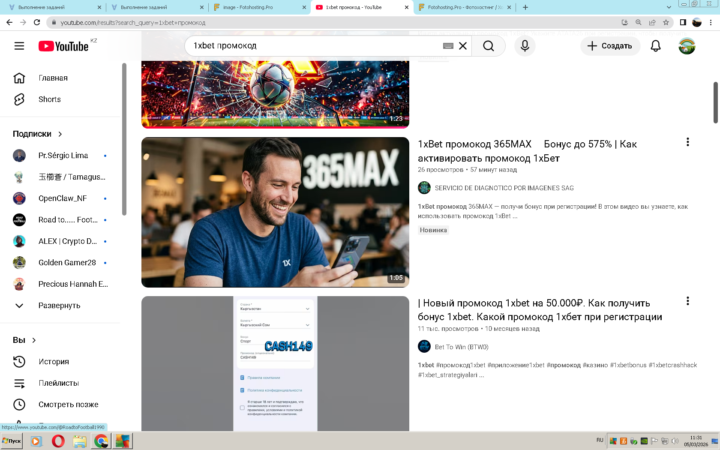Open the YouTube account avatar menu
The width and height of the screenshot is (720, 450).
point(687,46)
